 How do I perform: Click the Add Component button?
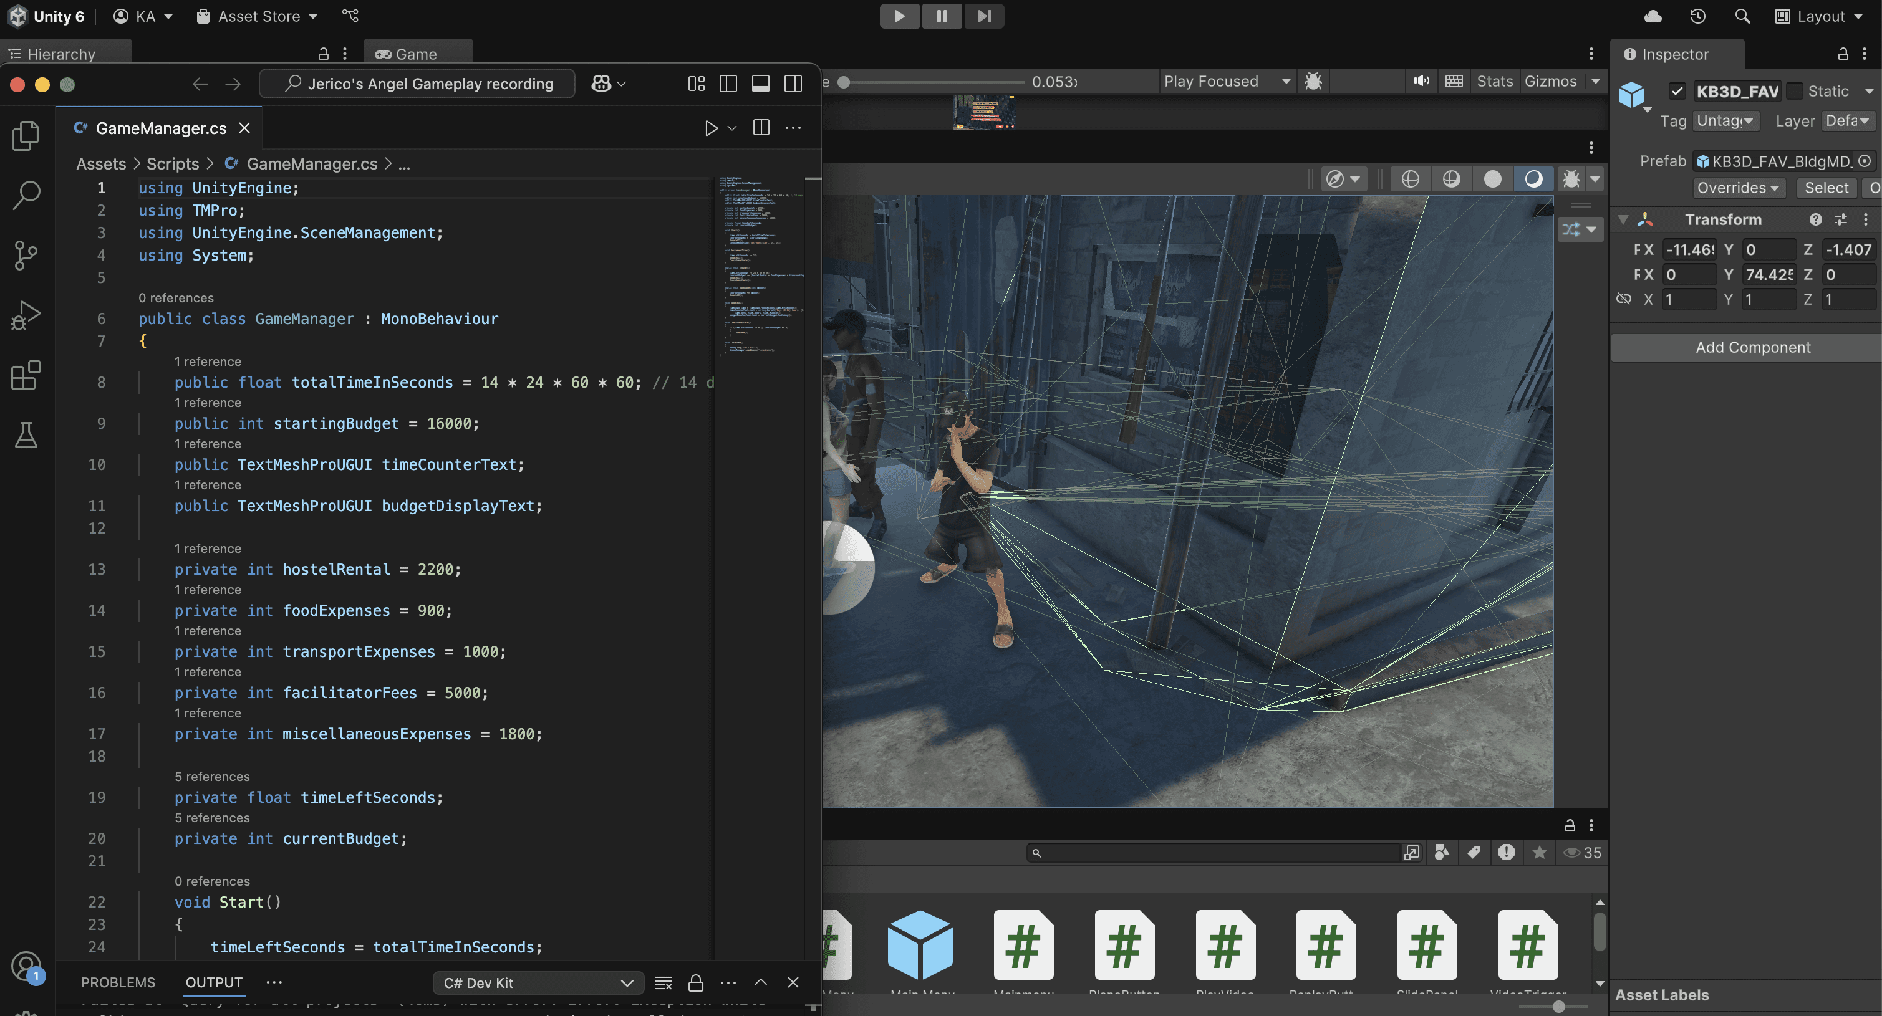[1753, 347]
